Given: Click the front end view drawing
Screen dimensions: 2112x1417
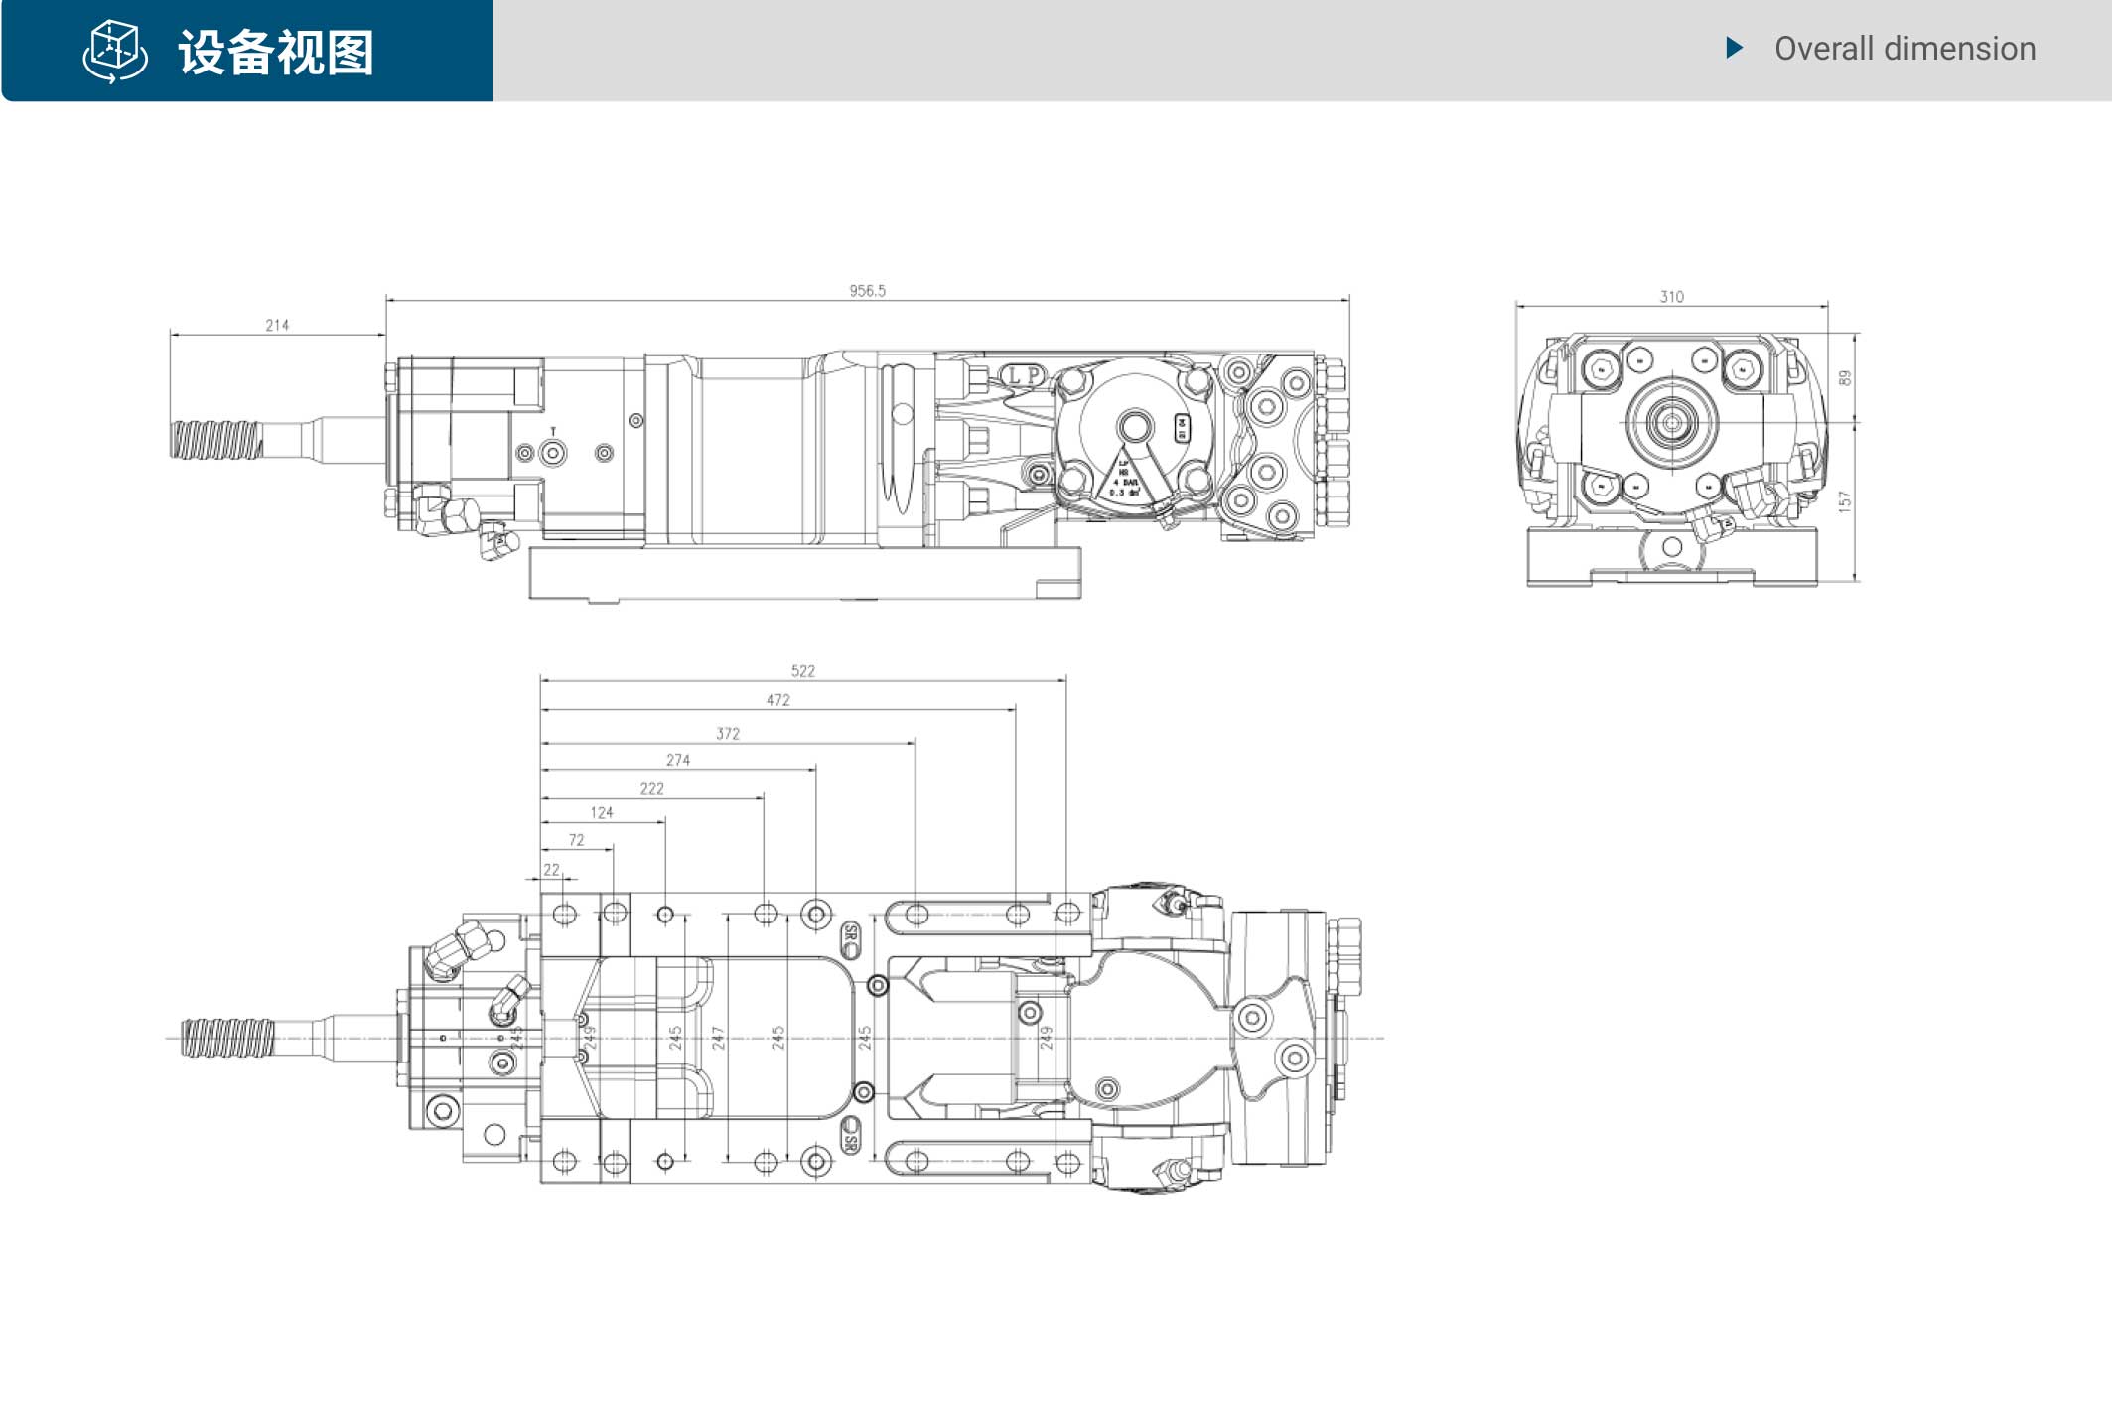Looking at the screenshot, I should 1672,459.
